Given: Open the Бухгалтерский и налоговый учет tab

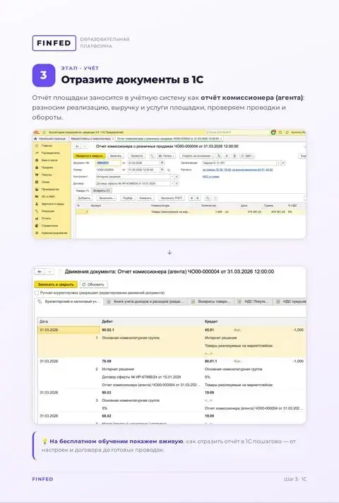Looking at the screenshot, I should (x=69, y=301).
